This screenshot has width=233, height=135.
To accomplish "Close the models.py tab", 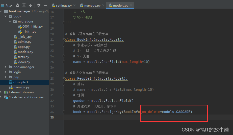I will point(131,5).
